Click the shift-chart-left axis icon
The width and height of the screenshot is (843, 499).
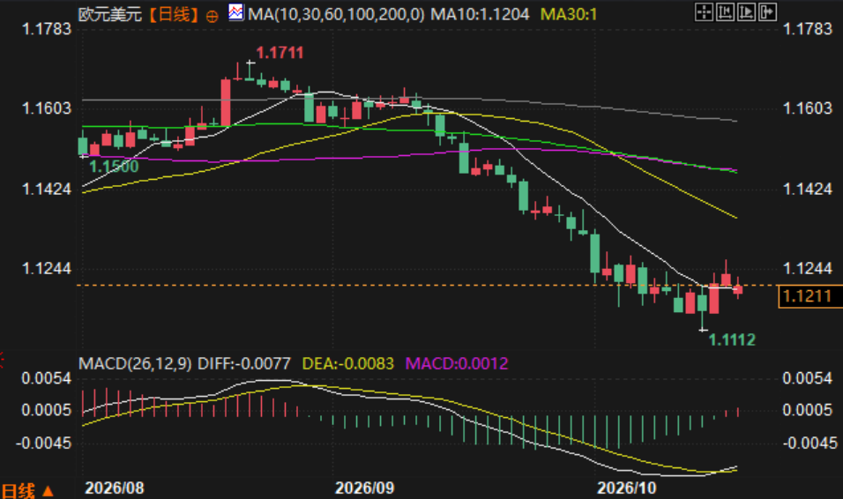click(725, 11)
